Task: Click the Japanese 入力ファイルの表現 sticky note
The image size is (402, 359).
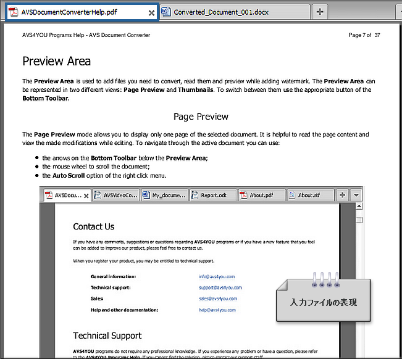Action: pyautogui.click(x=324, y=300)
